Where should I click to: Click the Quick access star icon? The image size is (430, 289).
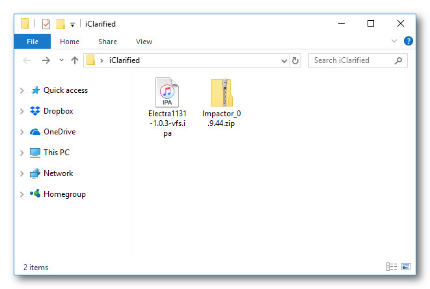tap(35, 90)
